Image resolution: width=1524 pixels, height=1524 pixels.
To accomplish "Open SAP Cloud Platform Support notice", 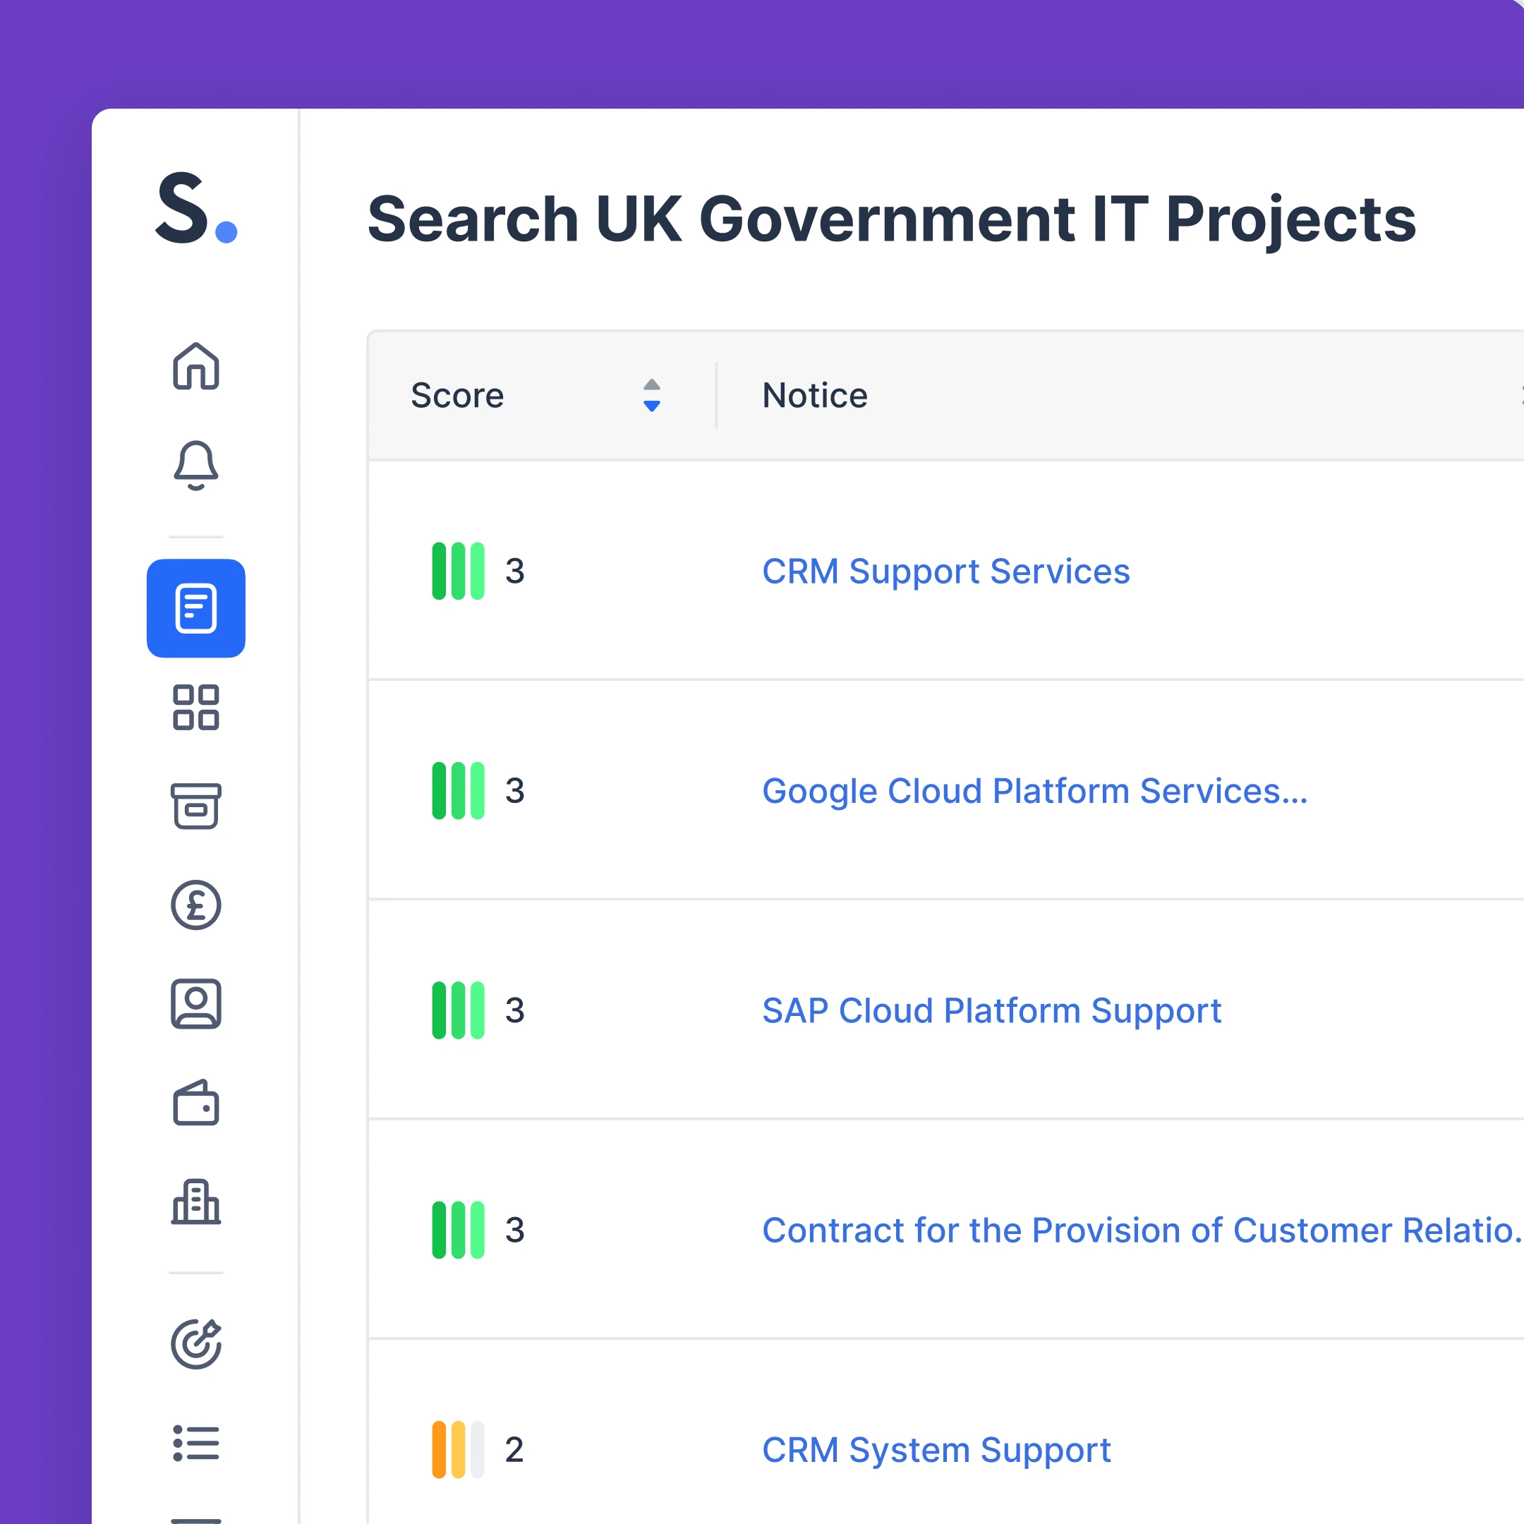I will (991, 1010).
